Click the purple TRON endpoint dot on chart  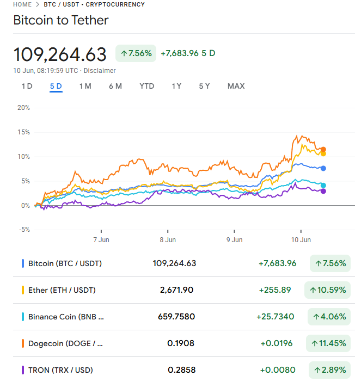pos(323,191)
